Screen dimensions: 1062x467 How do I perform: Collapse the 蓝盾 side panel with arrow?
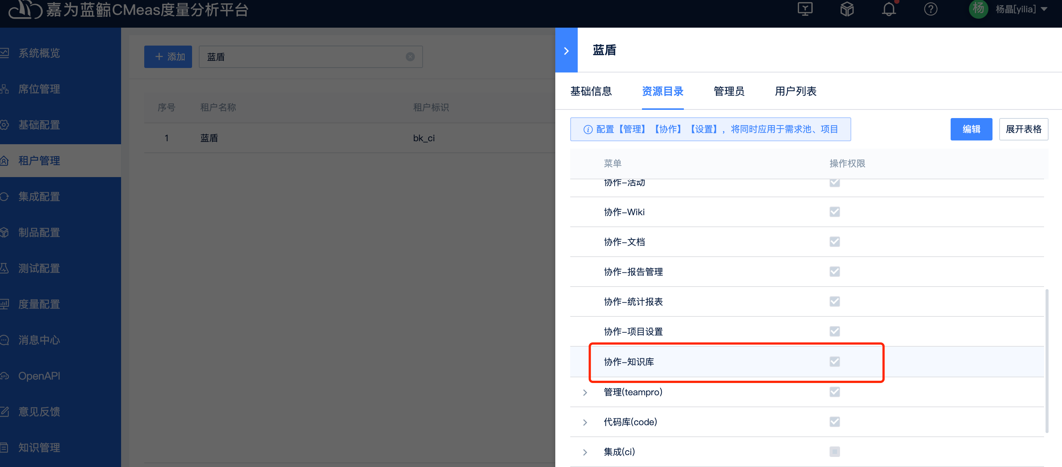click(566, 50)
